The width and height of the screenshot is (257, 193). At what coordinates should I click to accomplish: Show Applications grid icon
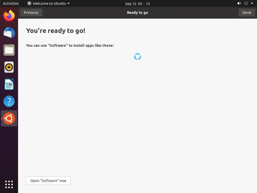(9, 184)
